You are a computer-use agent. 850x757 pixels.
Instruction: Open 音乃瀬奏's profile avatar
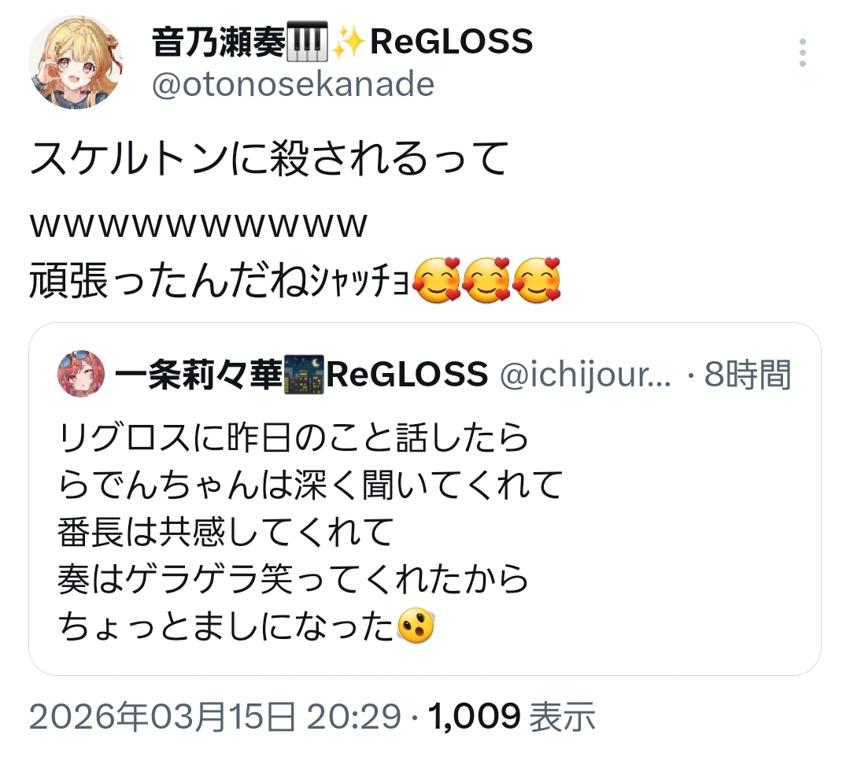click(x=76, y=62)
